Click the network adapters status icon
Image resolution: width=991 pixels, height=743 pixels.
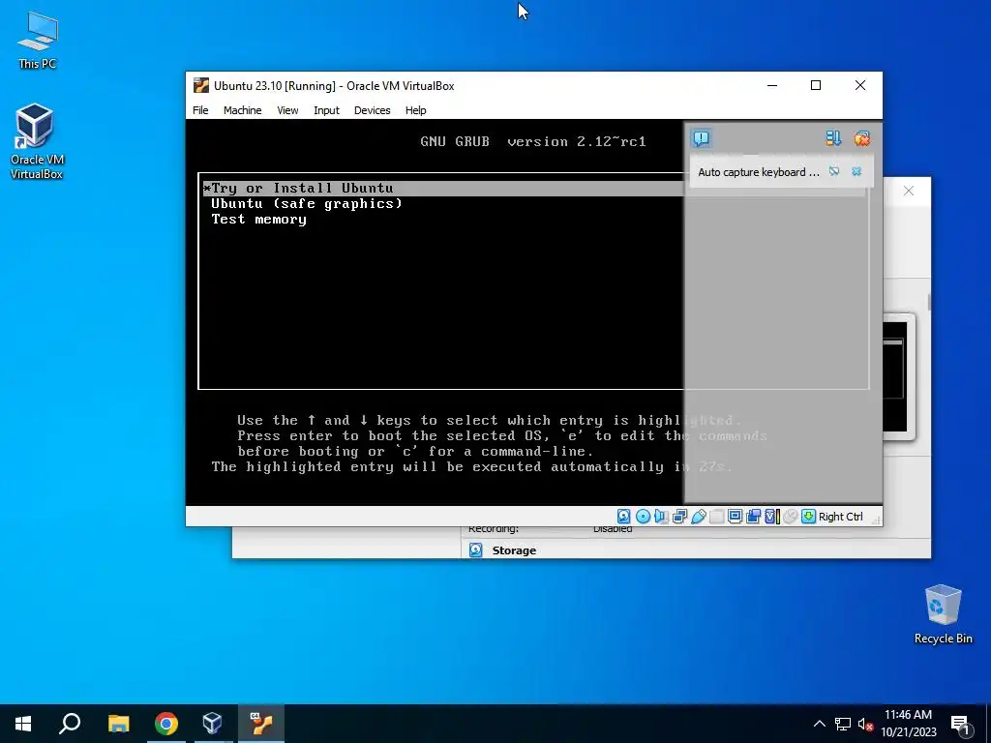(x=680, y=517)
